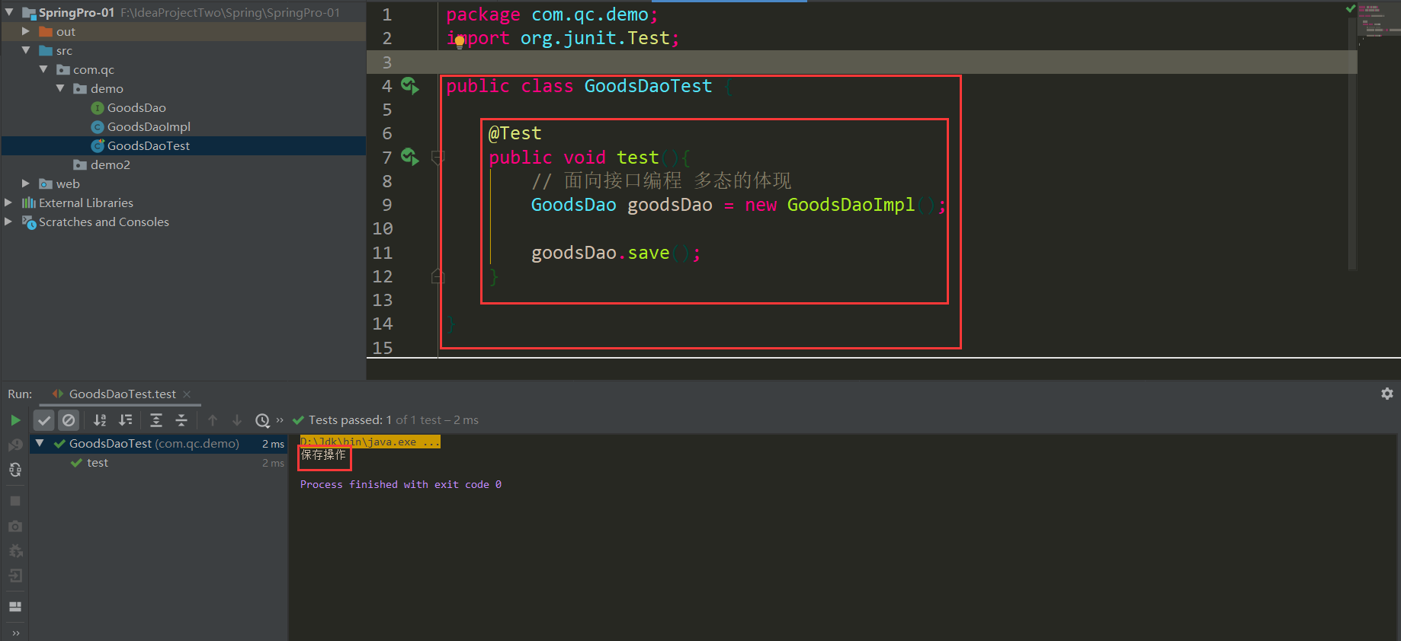Viewport: 1401px width, 641px height.
Task: Collapse the 'src' folder
Action: [x=26, y=50]
